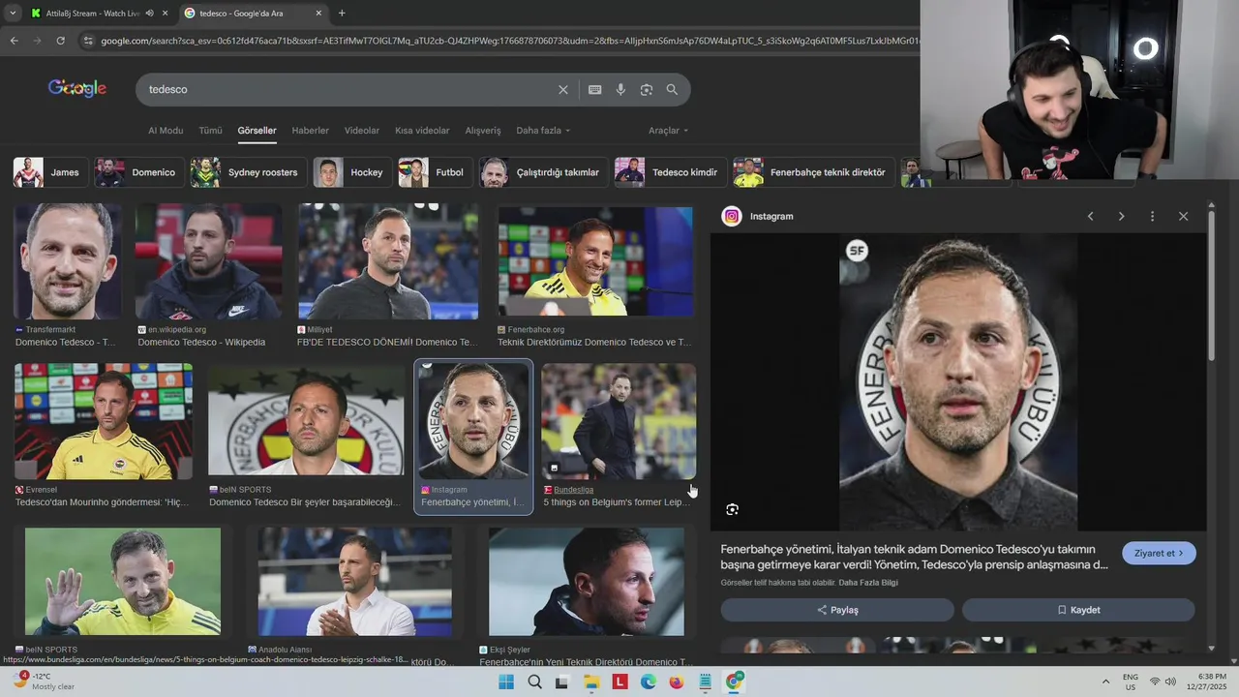Launch Firefox from the taskbar
The width and height of the screenshot is (1239, 697).
click(676, 682)
